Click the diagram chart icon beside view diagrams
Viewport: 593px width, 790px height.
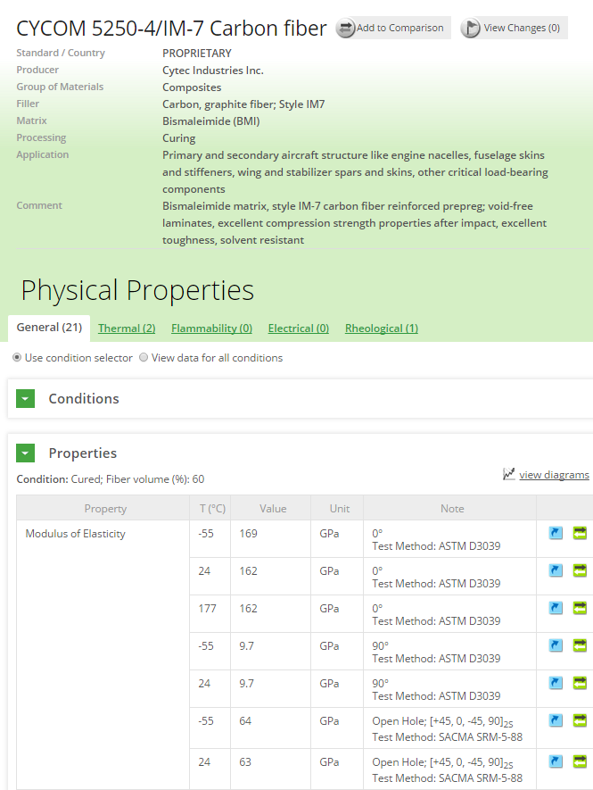[509, 474]
